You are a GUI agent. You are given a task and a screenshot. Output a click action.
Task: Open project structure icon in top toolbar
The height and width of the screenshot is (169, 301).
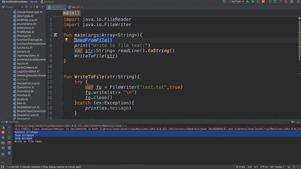pyautogui.click(x=292, y=2)
